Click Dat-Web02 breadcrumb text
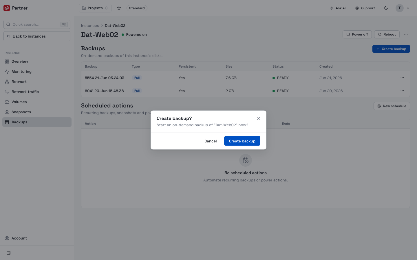417x260 pixels. coord(115,26)
